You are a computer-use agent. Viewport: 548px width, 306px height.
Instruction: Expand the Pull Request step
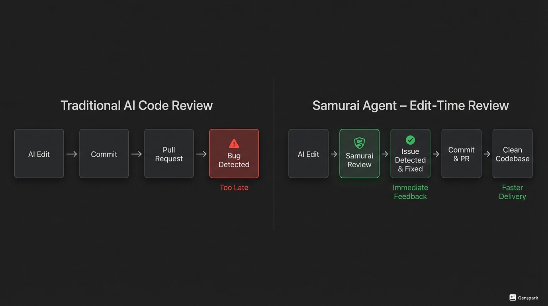pyautogui.click(x=169, y=153)
